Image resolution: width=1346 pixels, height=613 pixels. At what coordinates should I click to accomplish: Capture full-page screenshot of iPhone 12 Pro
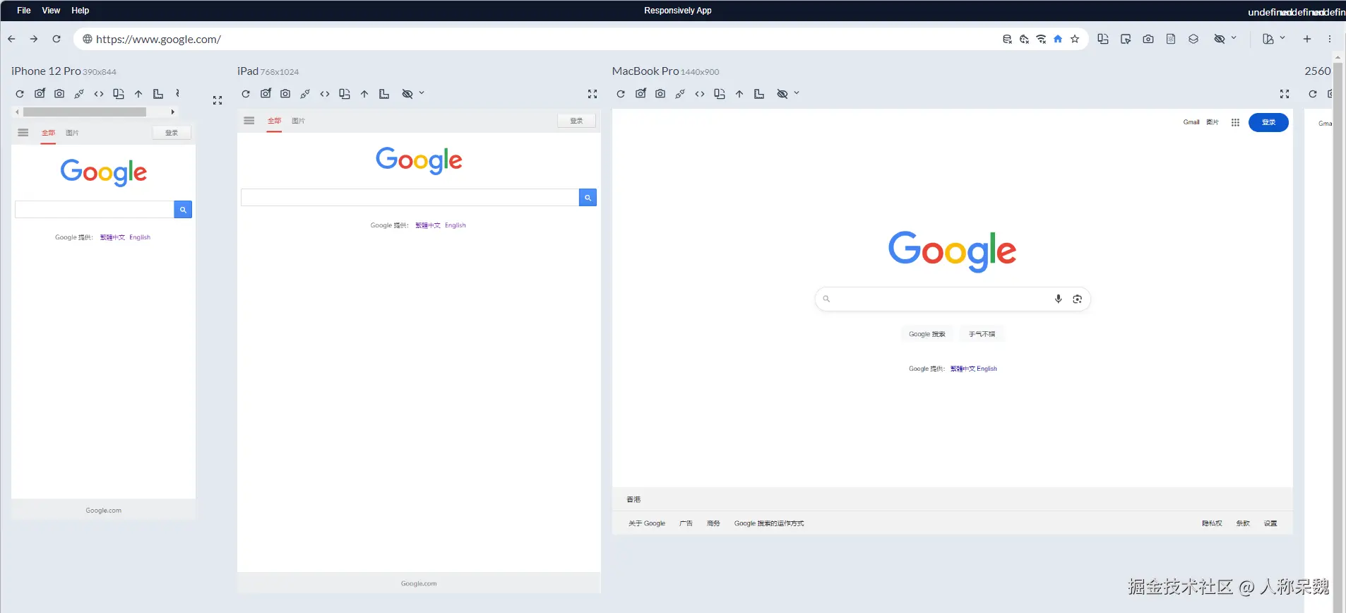click(x=59, y=94)
